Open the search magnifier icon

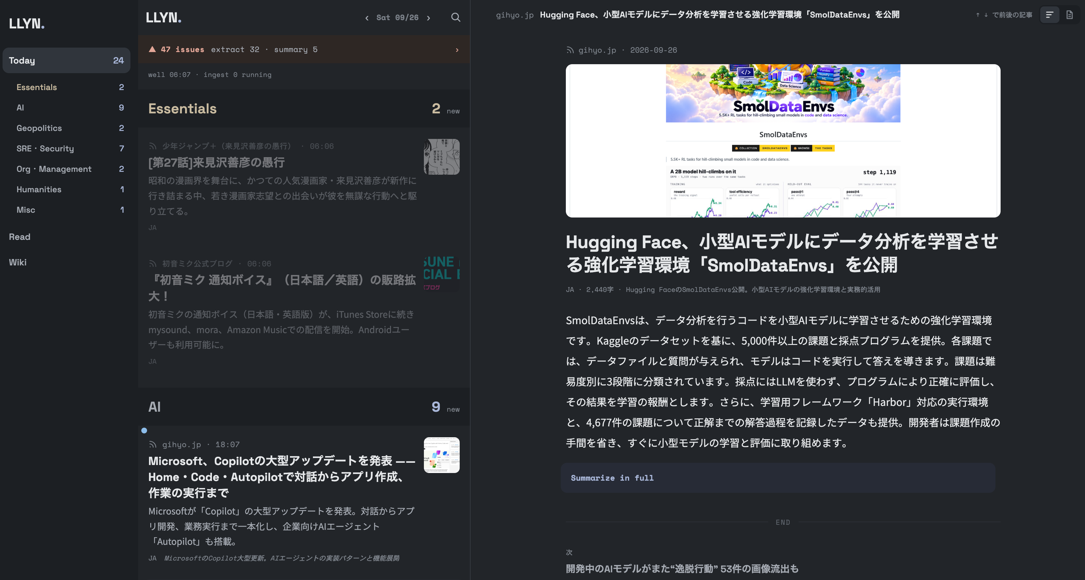pyautogui.click(x=455, y=17)
